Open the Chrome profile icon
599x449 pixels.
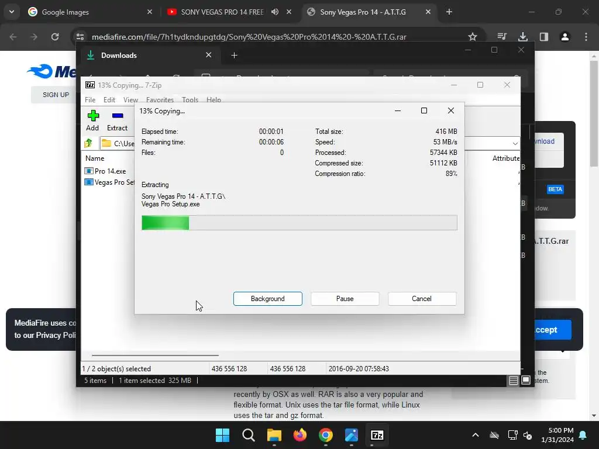[x=565, y=37]
